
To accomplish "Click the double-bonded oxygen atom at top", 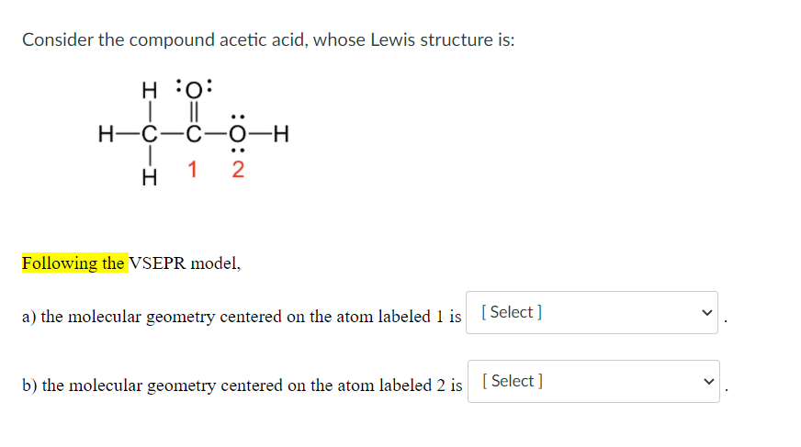I will tap(194, 90).
